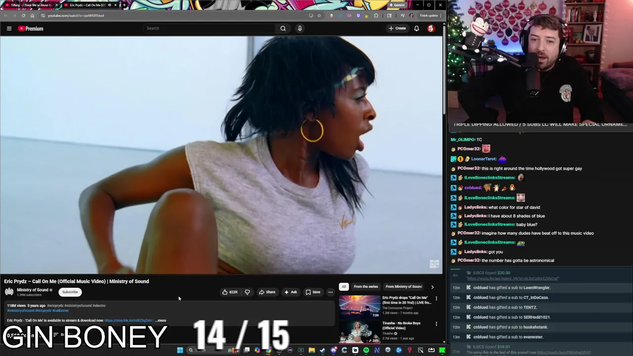Switch to Tiffany I Think We're Alone tab
The height and width of the screenshot is (356, 633).
[x=31, y=5]
